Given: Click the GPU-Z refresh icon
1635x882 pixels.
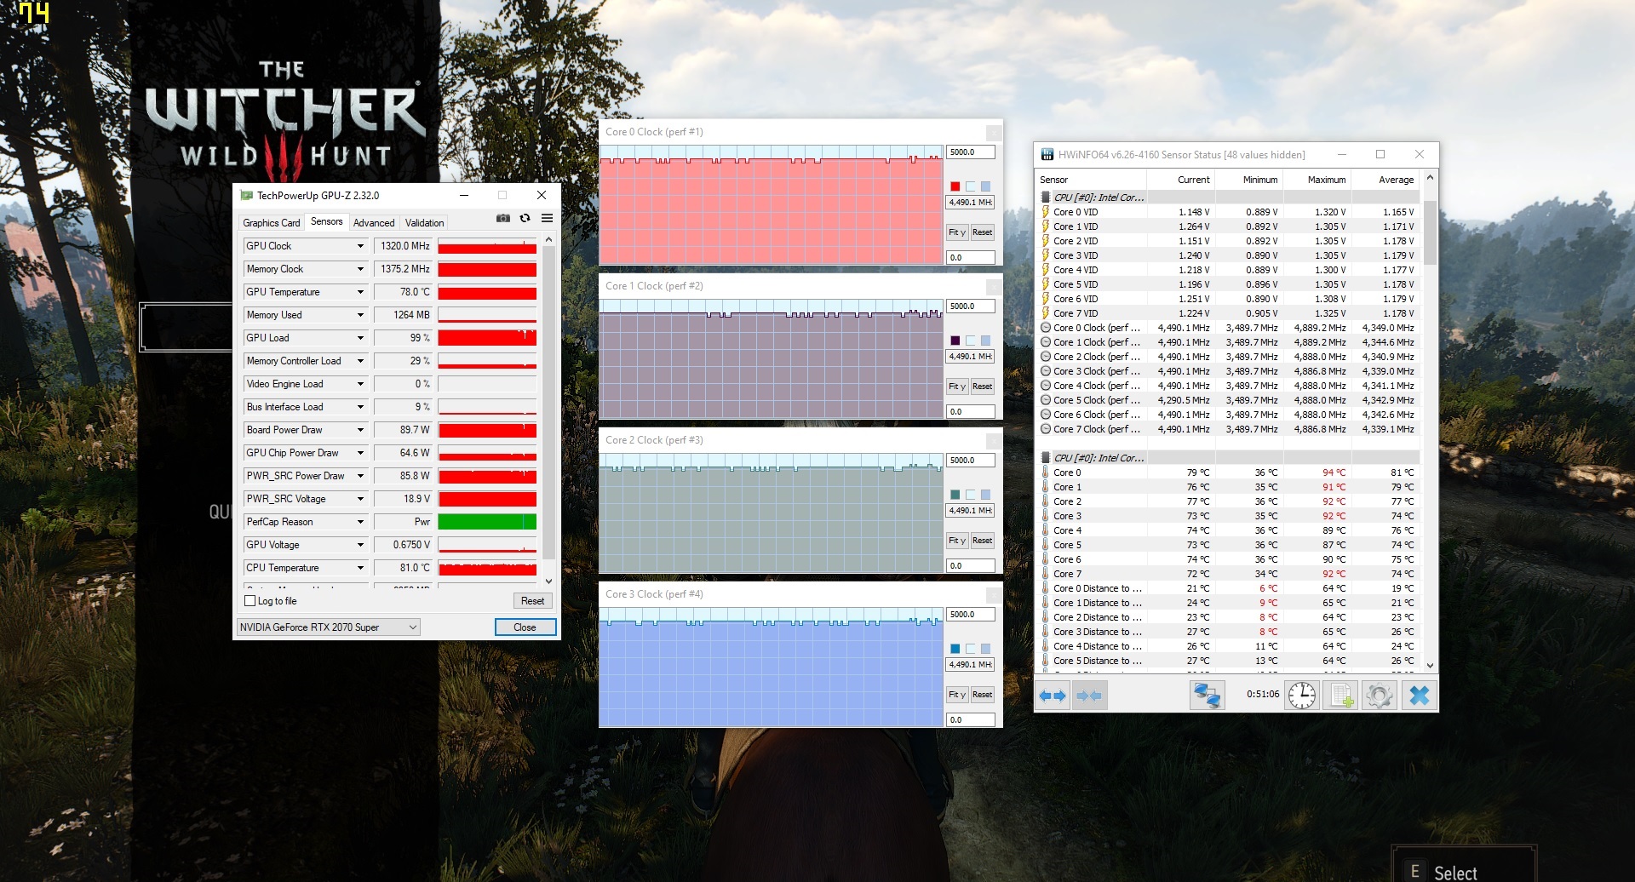Looking at the screenshot, I should pyautogui.click(x=525, y=219).
